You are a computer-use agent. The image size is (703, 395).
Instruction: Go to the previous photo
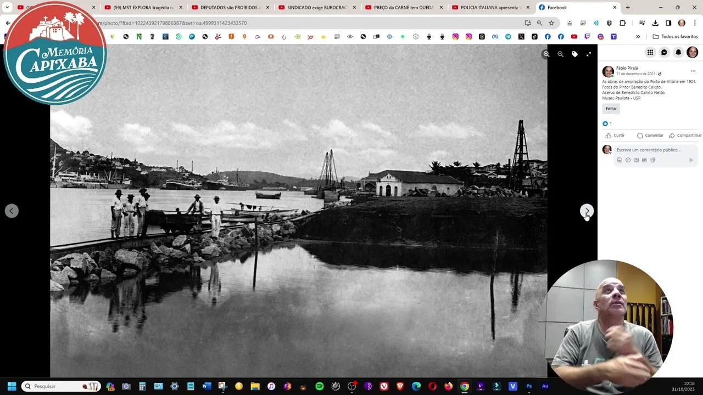pyautogui.click(x=12, y=211)
